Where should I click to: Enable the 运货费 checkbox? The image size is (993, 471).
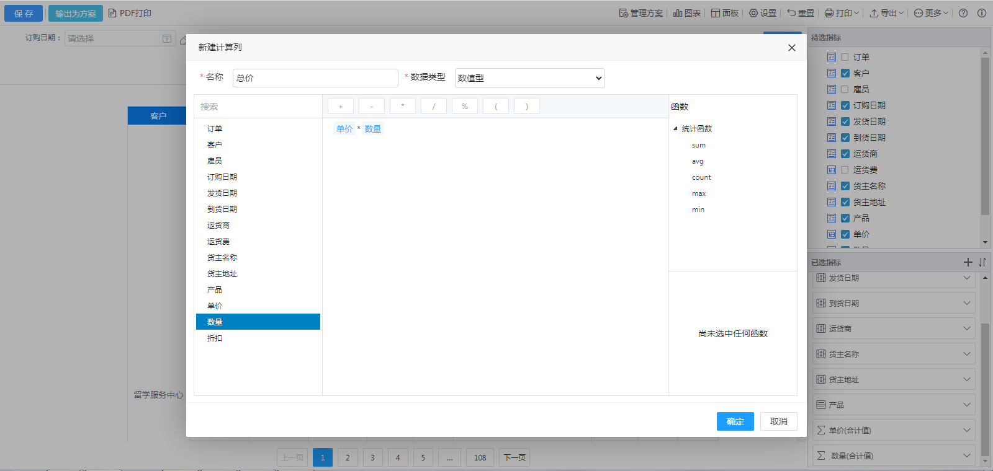[x=845, y=170]
